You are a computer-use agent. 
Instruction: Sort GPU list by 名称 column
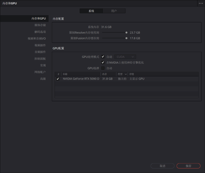(81, 74)
